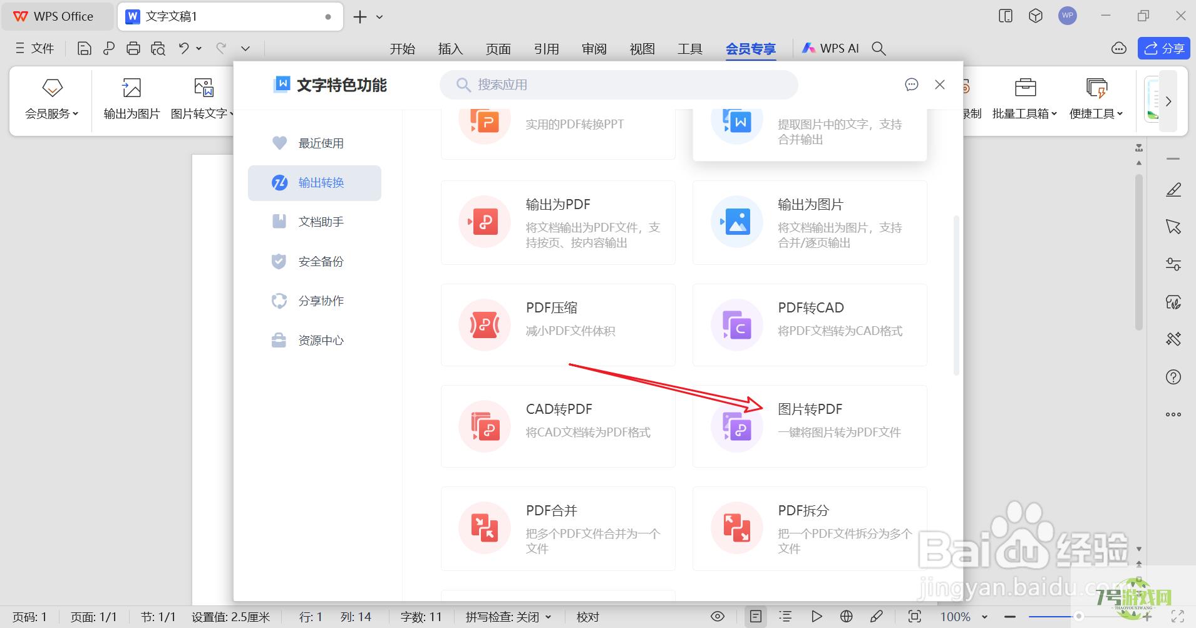Select the 图片转PDF card
This screenshot has height=628, width=1196.
coord(810,426)
